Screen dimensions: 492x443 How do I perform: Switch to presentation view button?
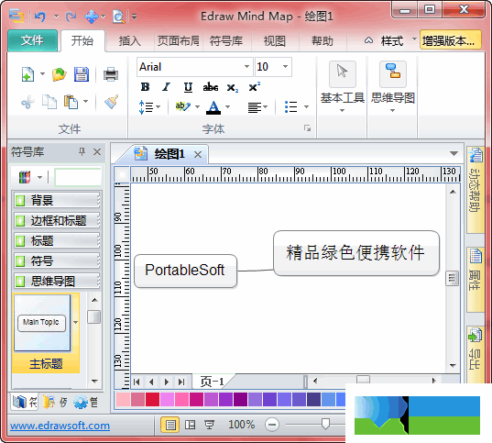(209, 425)
